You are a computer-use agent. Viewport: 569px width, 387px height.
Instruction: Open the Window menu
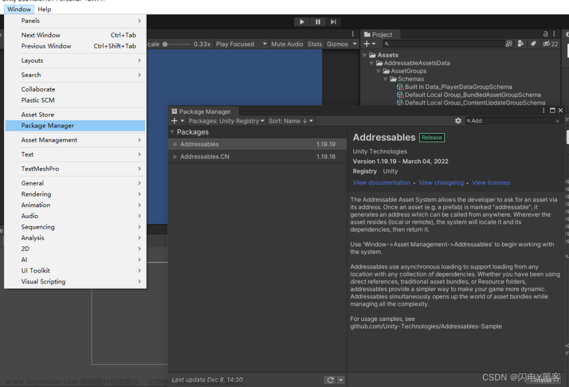coord(19,10)
